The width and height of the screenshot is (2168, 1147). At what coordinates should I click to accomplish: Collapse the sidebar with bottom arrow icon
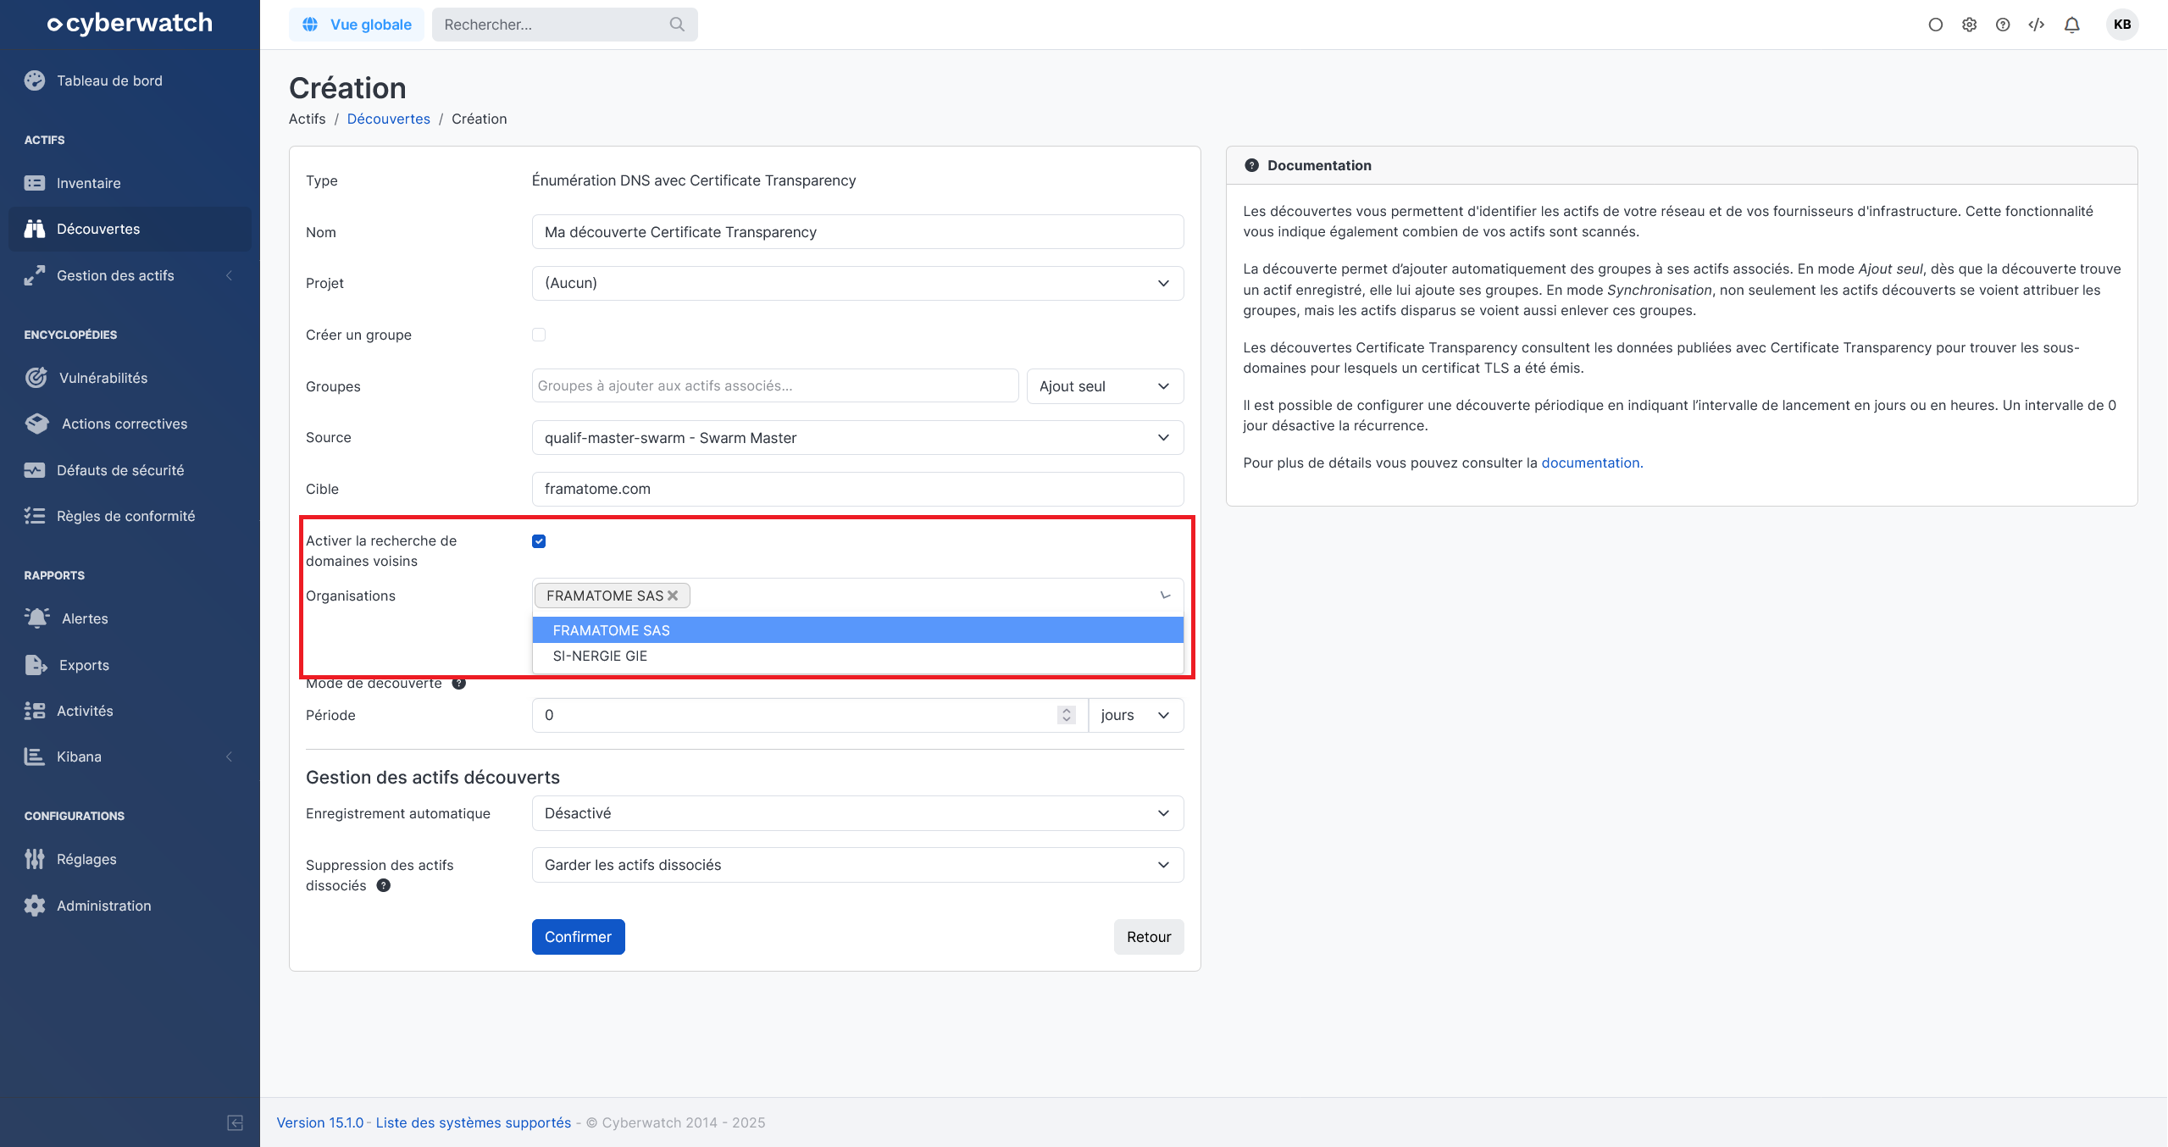(x=236, y=1122)
